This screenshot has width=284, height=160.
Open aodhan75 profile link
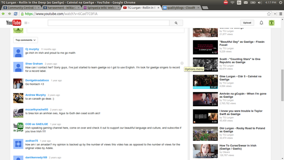coord(32,140)
